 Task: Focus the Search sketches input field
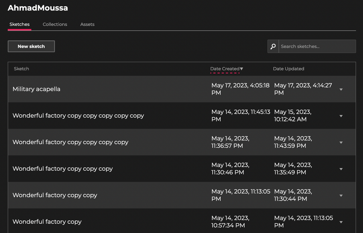317,46
